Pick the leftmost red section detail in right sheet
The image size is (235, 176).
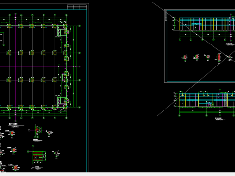pos(185,57)
